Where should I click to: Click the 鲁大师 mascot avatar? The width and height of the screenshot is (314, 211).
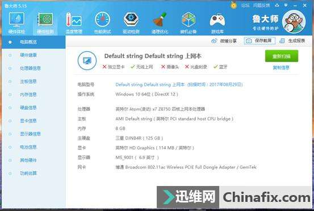294,22
